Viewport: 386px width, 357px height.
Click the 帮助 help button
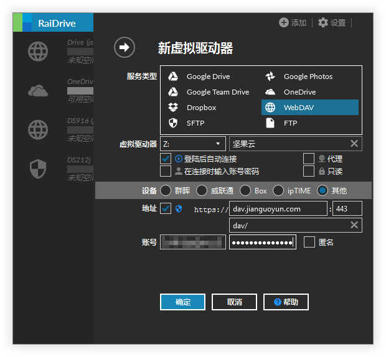pos(286,302)
